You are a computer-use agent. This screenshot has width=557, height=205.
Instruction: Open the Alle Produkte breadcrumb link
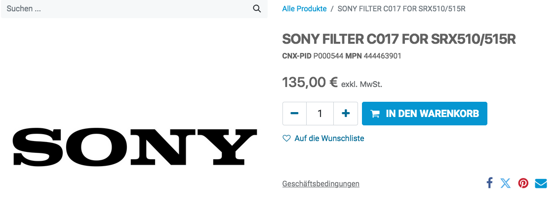(x=304, y=9)
